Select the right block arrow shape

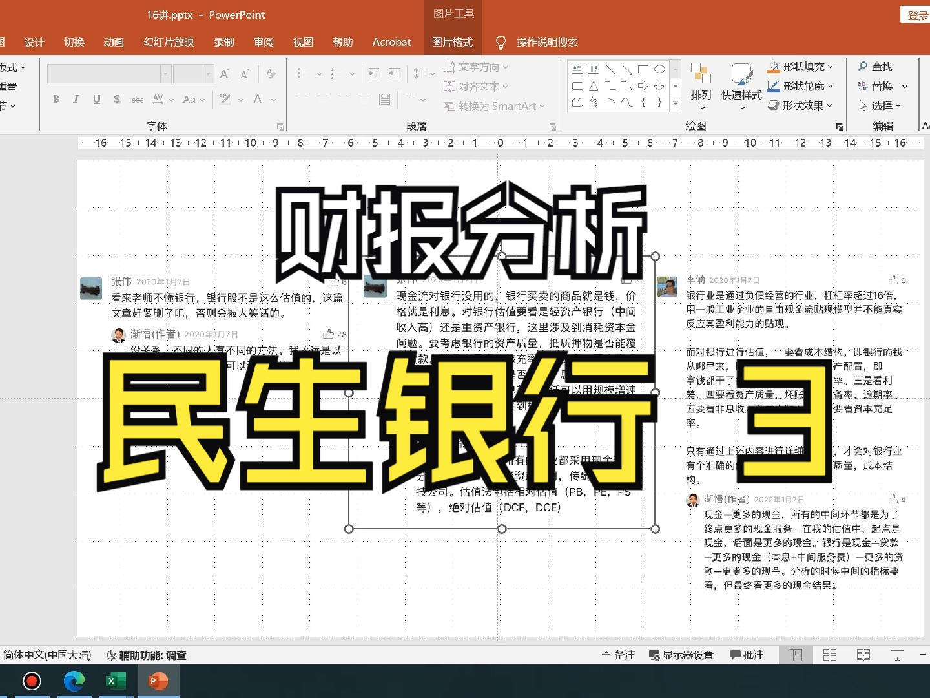(643, 85)
